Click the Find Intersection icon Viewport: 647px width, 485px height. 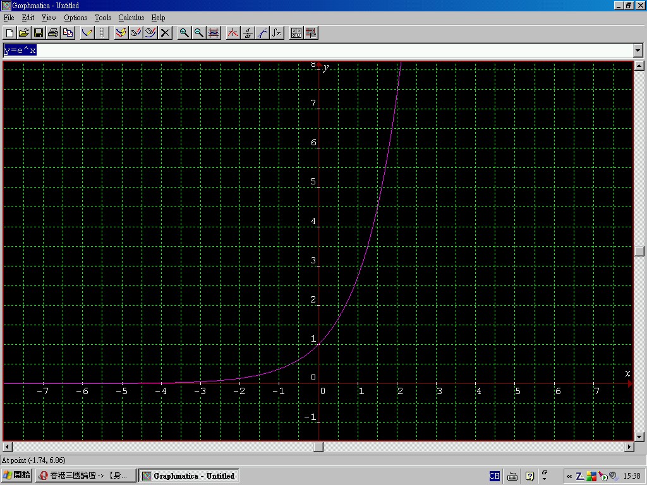(233, 33)
